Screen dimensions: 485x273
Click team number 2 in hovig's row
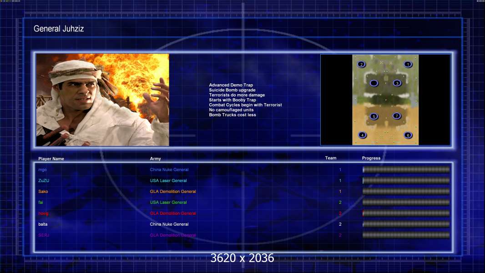340,213
